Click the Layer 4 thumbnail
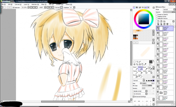 [161, 77]
